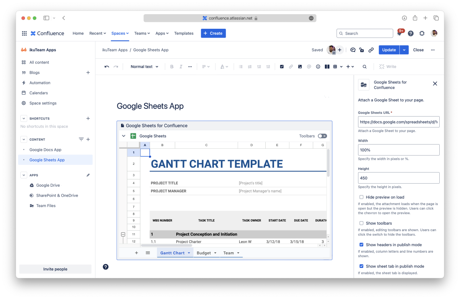Toggle bold formatting

click(172, 67)
